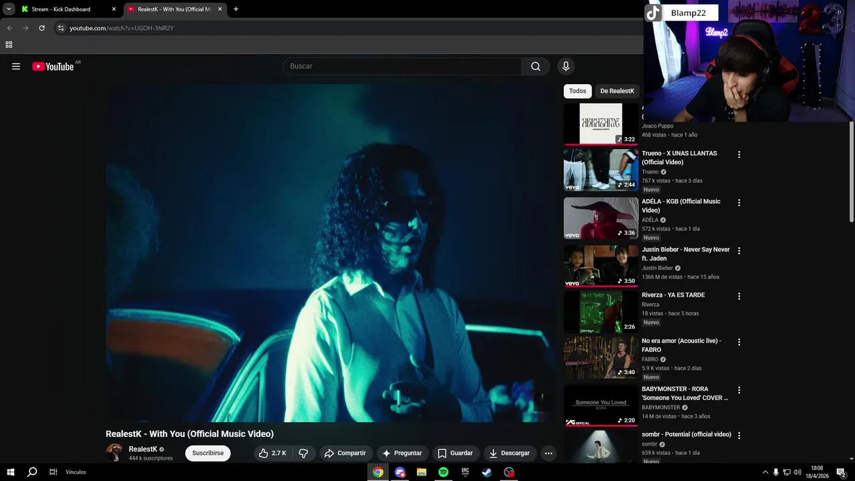Click the volume icon in the system tray
The image size is (855, 481).
pyautogui.click(x=797, y=472)
